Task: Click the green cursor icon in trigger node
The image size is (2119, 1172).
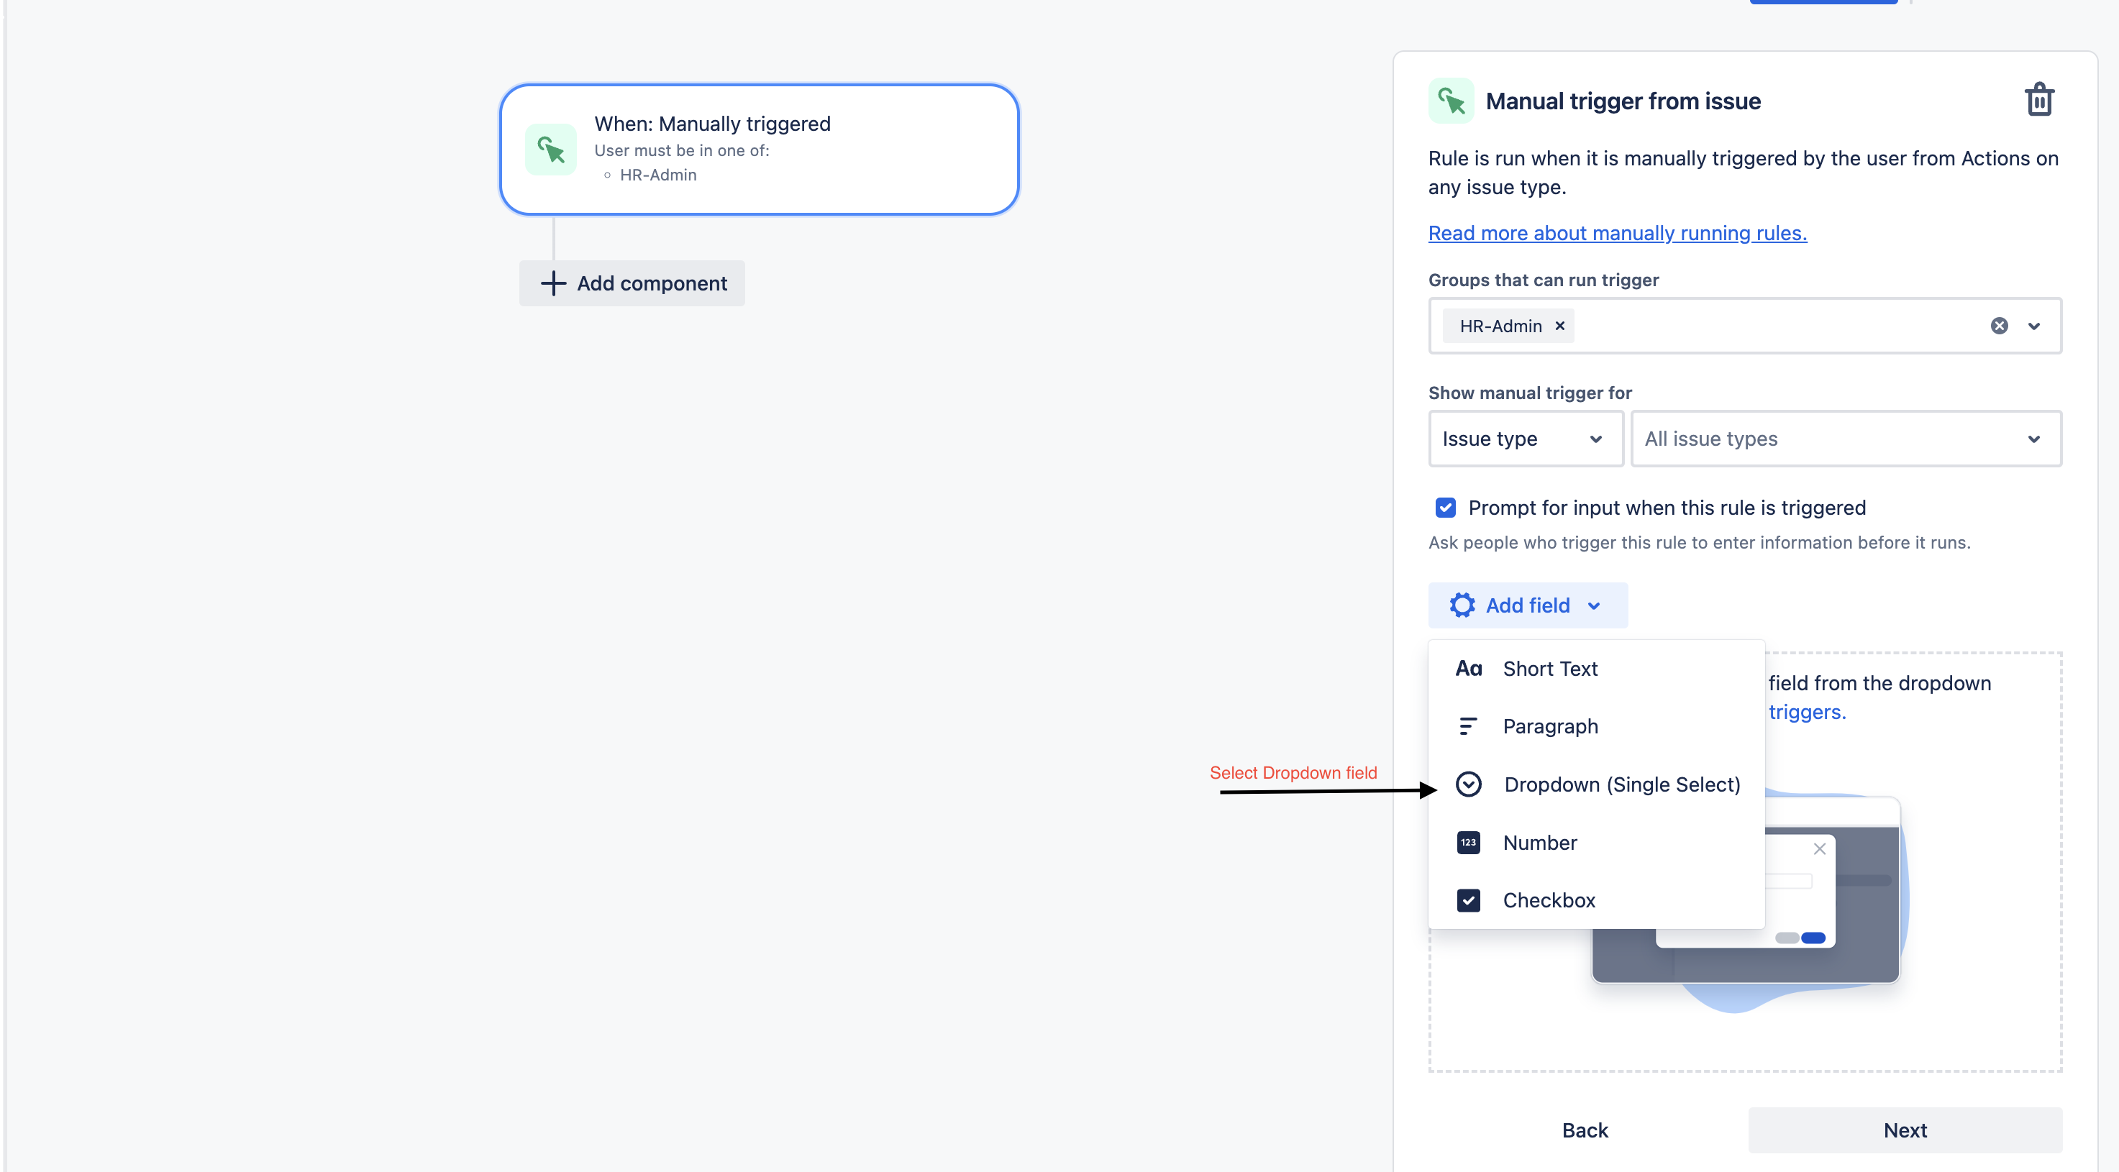Action: [550, 150]
